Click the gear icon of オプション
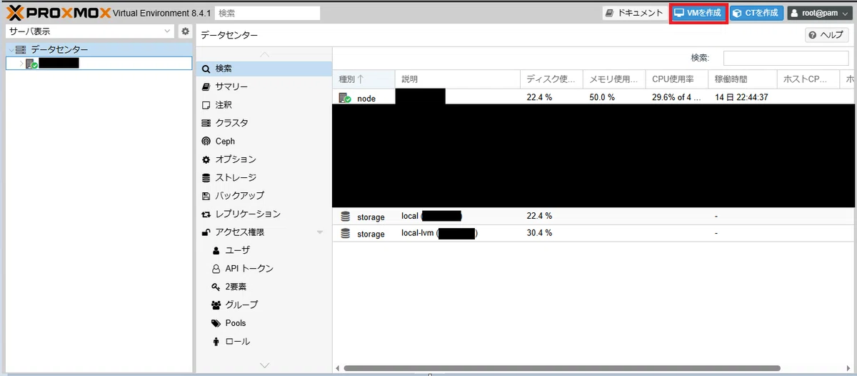Viewport: 857px width, 376px height. (206, 159)
